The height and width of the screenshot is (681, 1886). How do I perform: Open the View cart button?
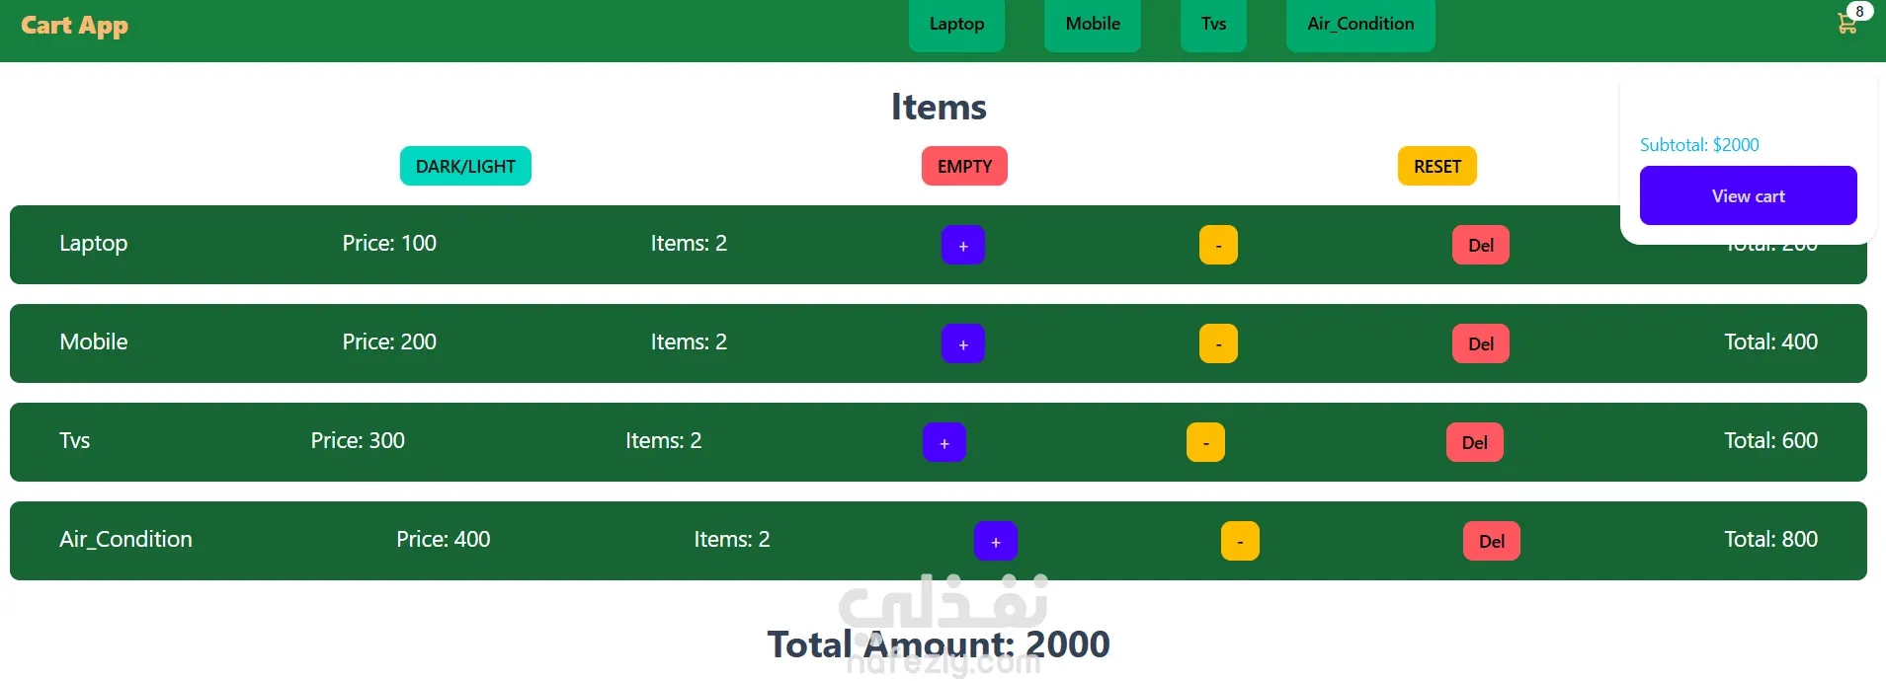pyautogui.click(x=1748, y=195)
